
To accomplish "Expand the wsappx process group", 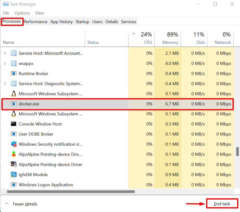I will 5,64.
